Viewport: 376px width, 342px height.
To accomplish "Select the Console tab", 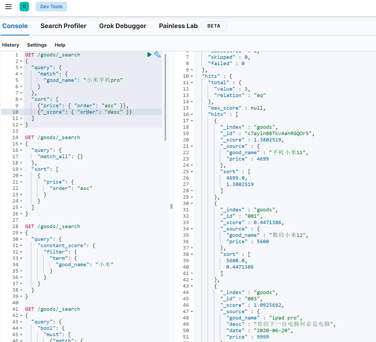I will pyautogui.click(x=15, y=26).
